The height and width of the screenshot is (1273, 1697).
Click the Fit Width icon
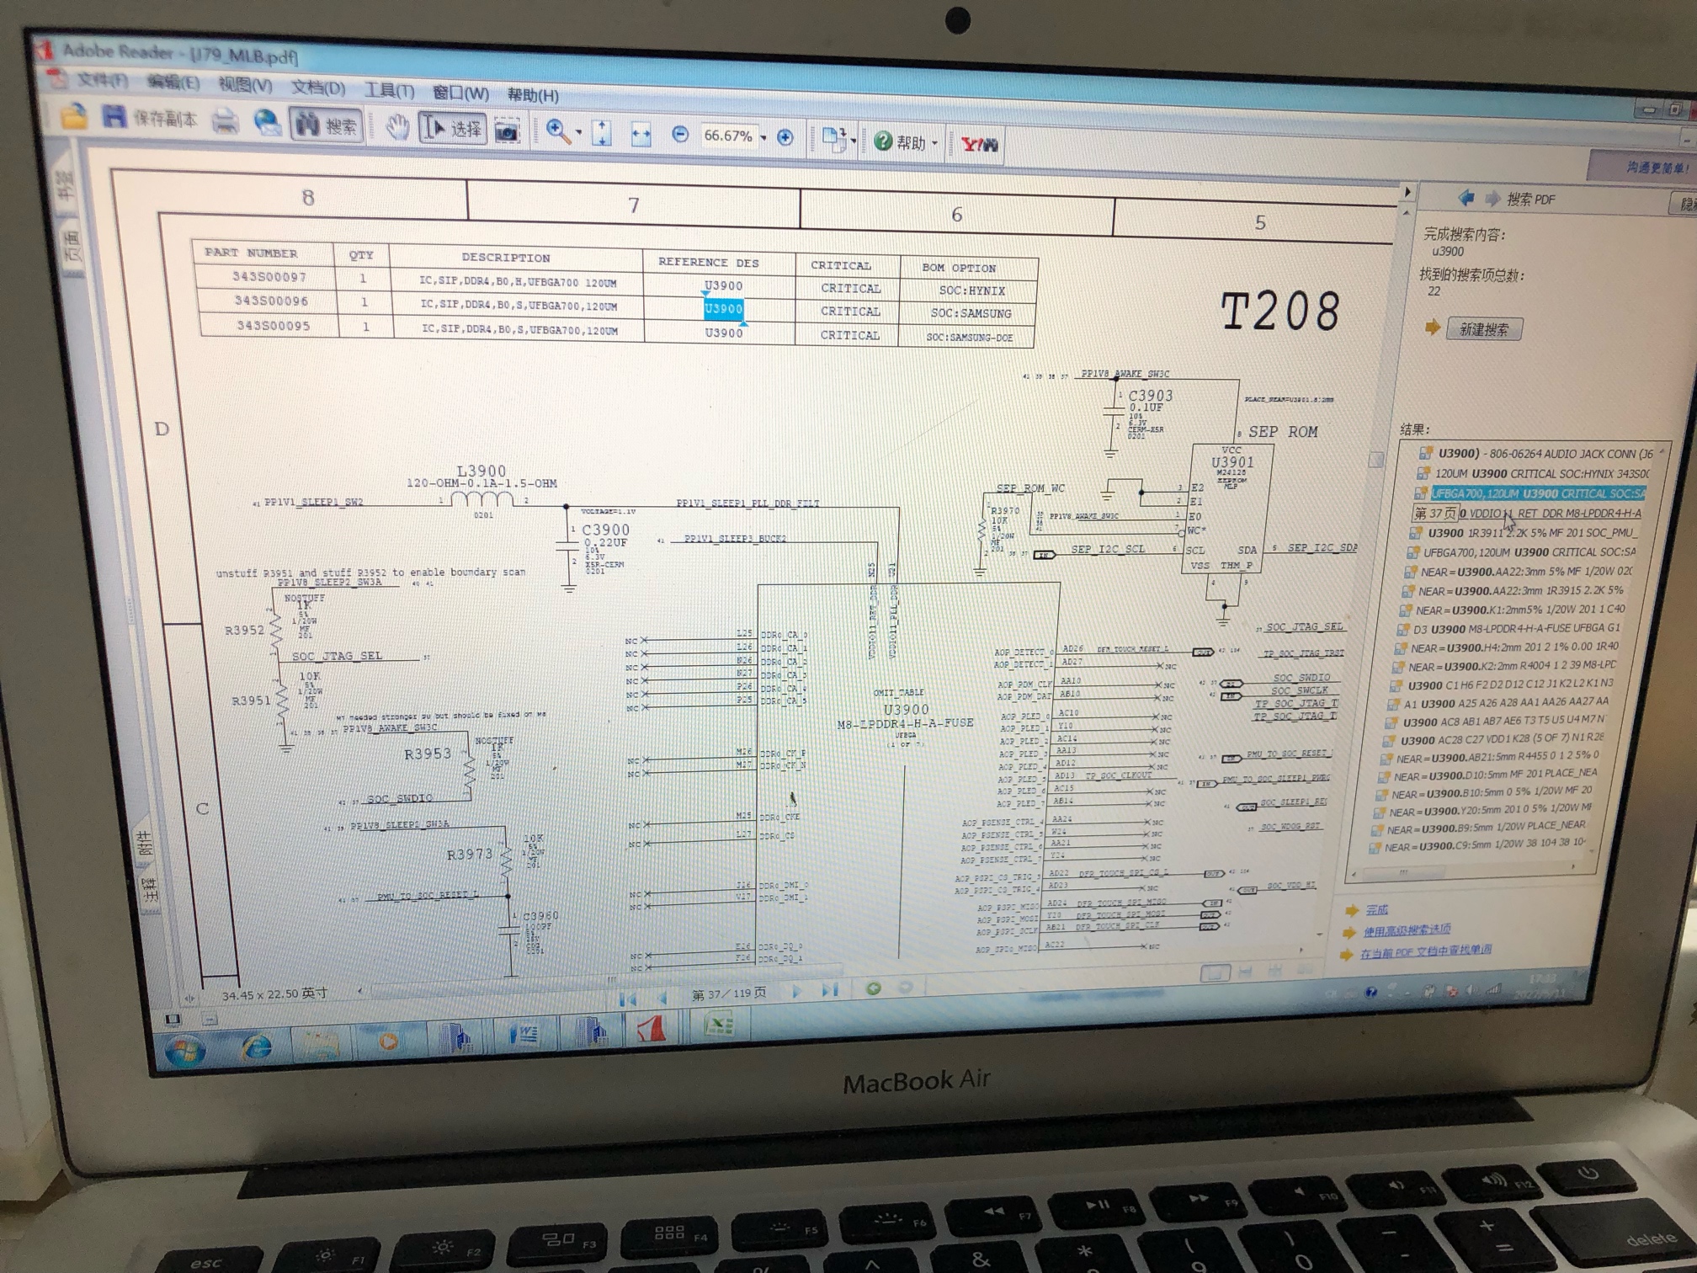(x=641, y=135)
